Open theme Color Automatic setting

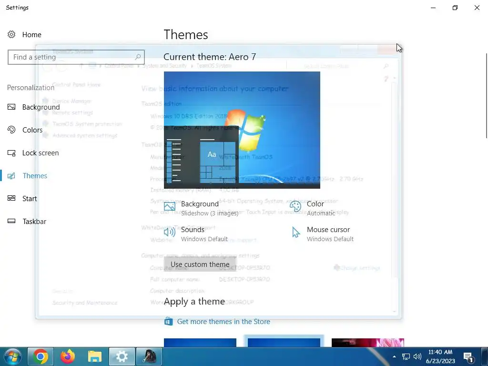(x=313, y=208)
